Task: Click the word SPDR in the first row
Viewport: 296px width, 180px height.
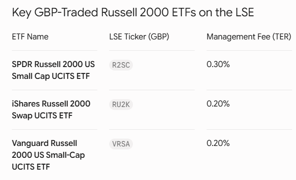Action: click(22, 64)
